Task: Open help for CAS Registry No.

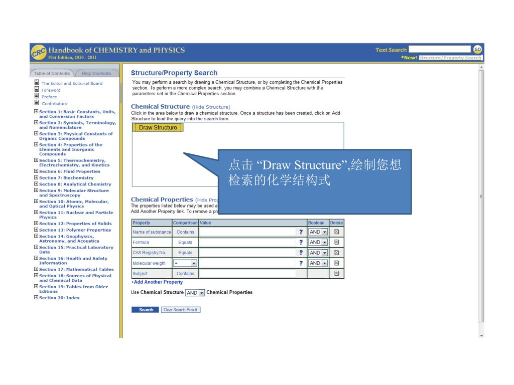Action: [301, 253]
